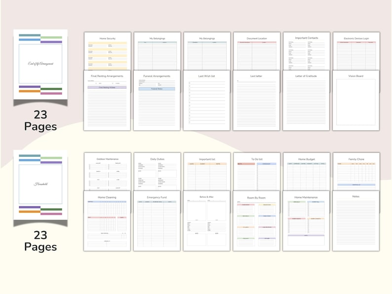Click the Final Resting Wishes purple header bar
The height and width of the screenshot is (294, 392).
click(107, 88)
